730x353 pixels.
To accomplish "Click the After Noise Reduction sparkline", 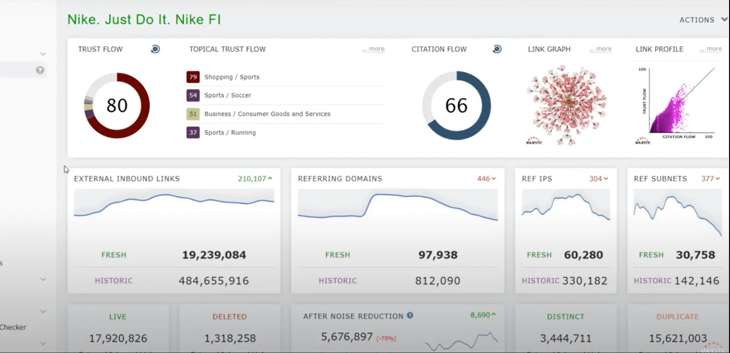I will point(461,341).
